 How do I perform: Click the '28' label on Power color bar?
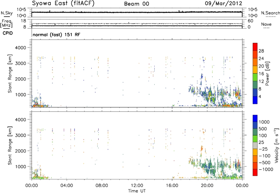tap(261, 51)
